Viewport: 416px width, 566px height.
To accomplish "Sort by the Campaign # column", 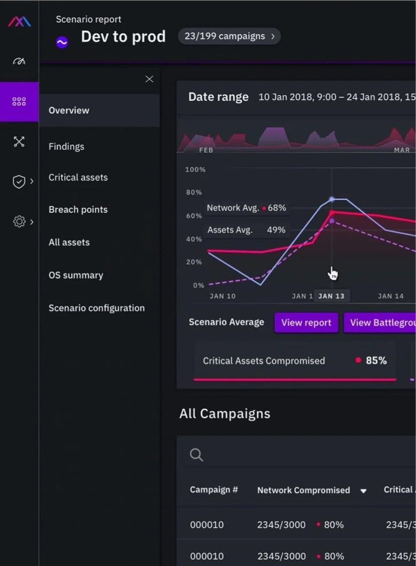I will (214, 490).
